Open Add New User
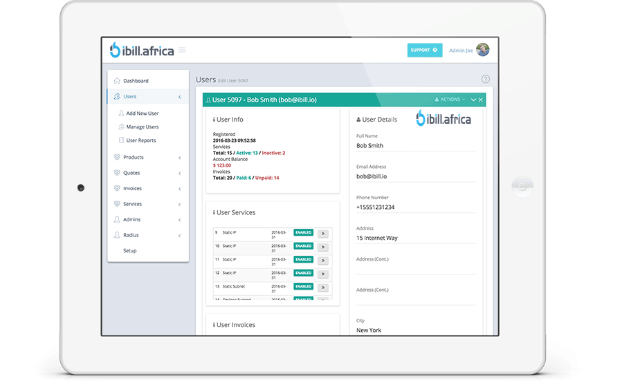Viewport: 631px width, 381px height. (x=143, y=113)
